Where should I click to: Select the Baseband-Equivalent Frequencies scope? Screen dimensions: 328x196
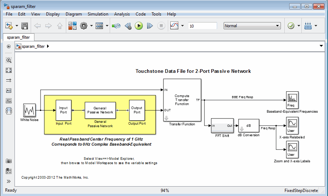[292, 100]
